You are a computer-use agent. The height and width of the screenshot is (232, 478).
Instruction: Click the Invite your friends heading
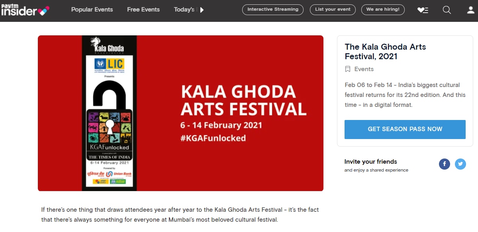click(370, 162)
